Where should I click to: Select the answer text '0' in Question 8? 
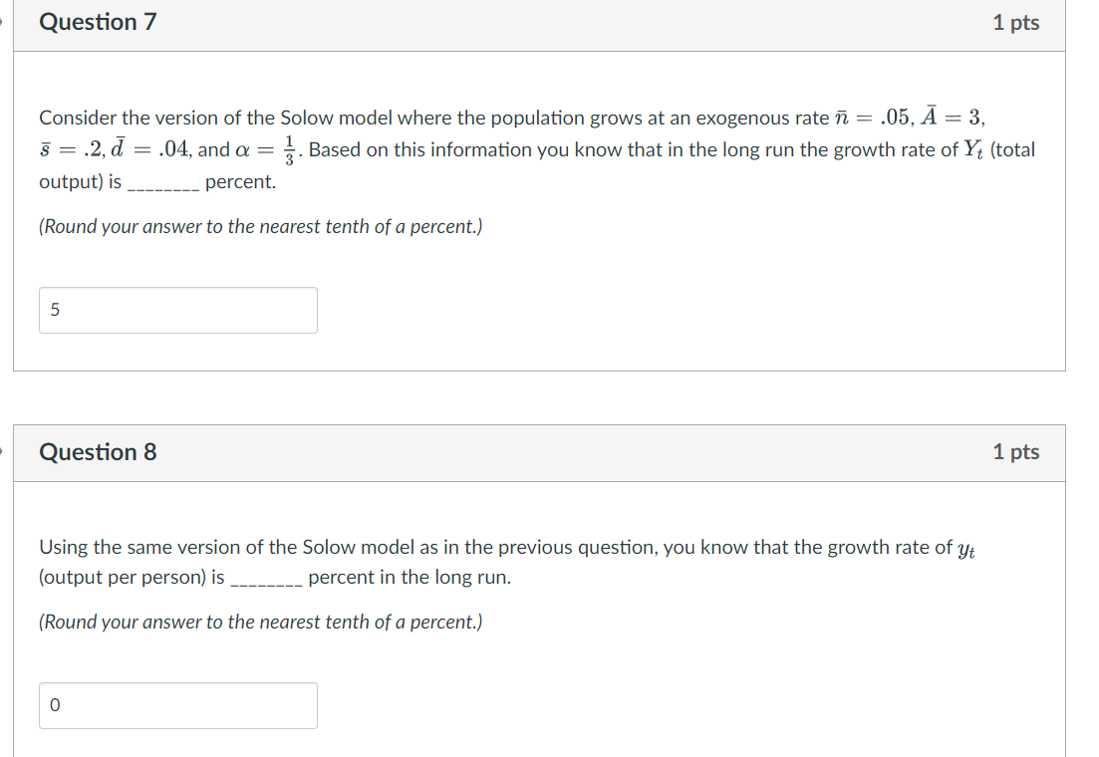point(55,705)
